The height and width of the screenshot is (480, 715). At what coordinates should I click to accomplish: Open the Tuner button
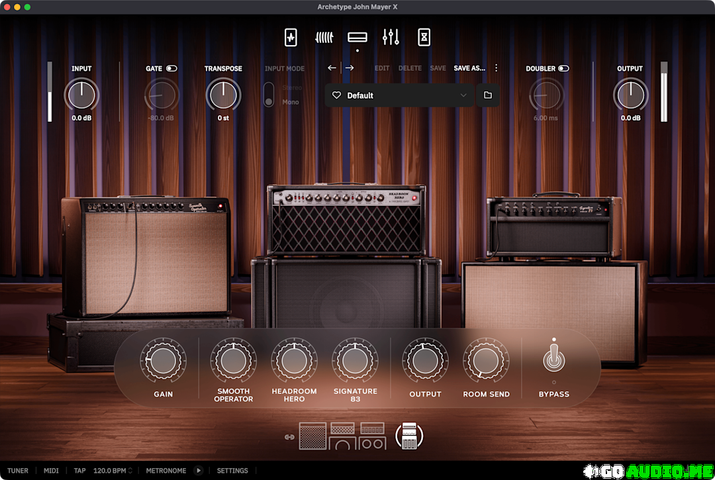coord(18,471)
